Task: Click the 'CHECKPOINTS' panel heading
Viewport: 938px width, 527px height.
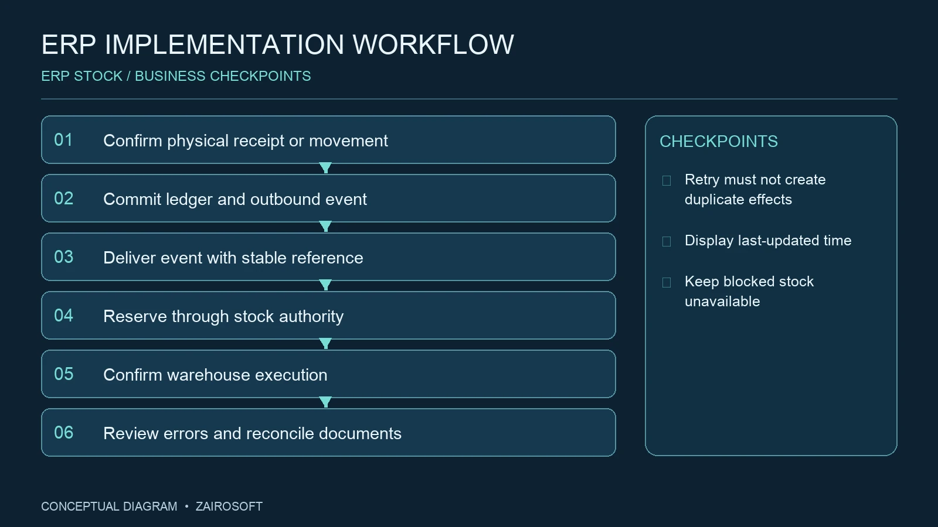Action: [x=719, y=141]
